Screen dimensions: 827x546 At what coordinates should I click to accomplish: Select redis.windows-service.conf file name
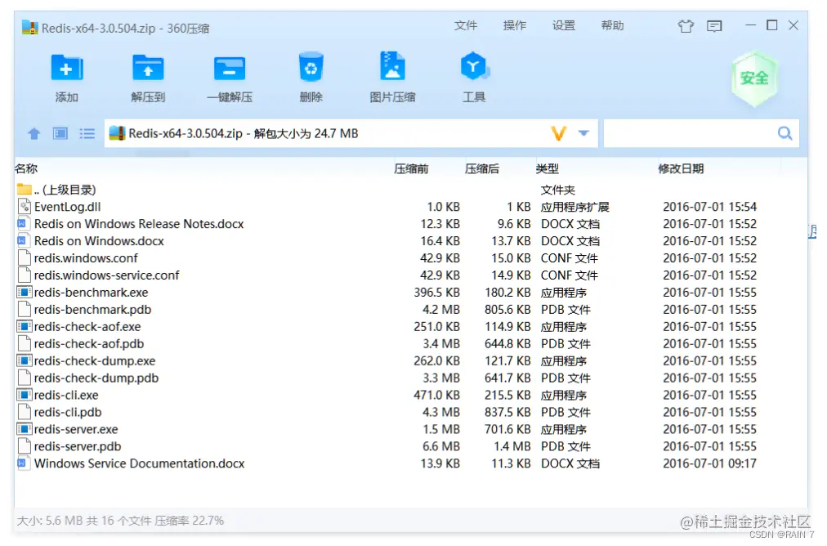106,275
